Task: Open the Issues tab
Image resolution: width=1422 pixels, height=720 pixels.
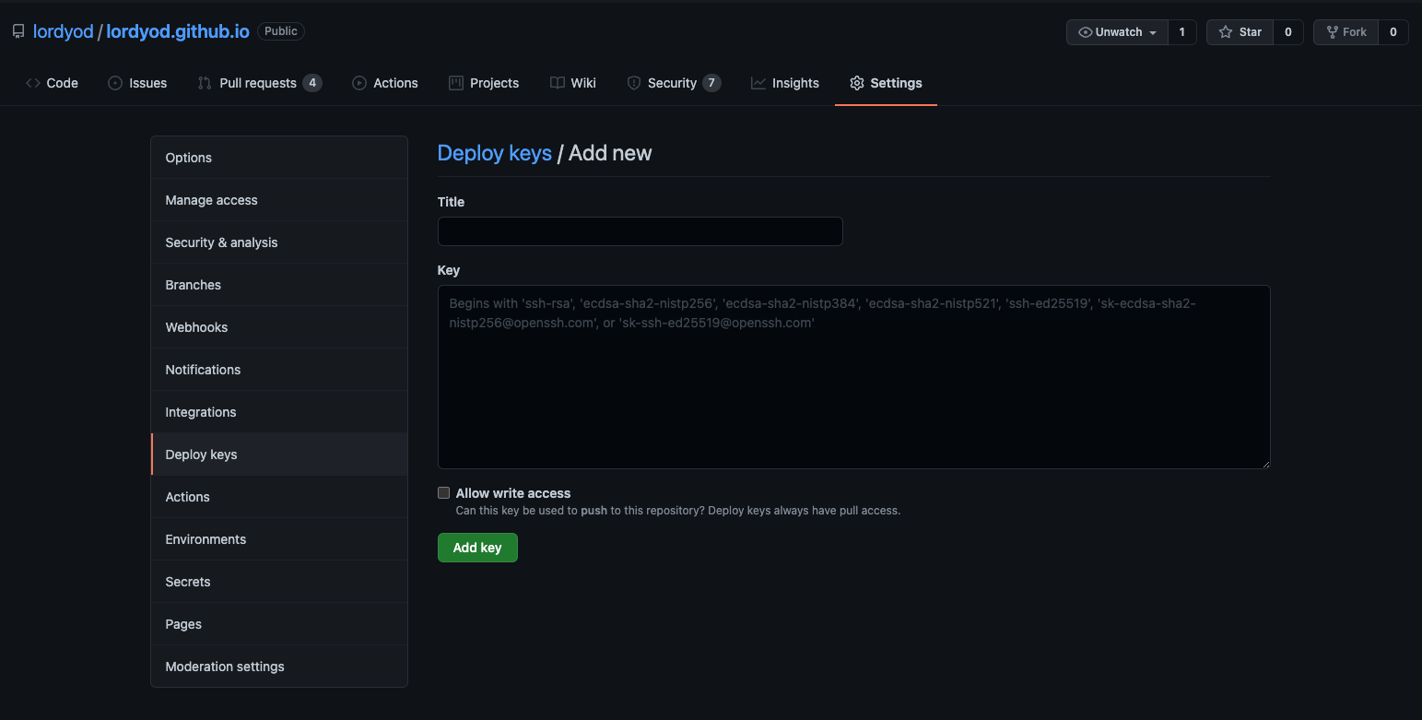Action: point(137,83)
